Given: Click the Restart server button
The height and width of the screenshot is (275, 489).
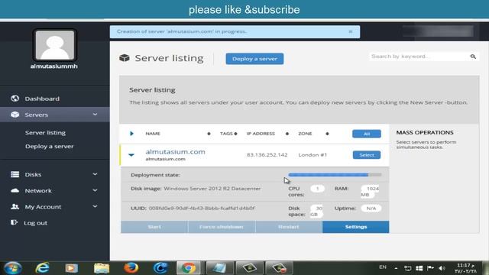Looking at the screenshot, I should coord(289,227).
